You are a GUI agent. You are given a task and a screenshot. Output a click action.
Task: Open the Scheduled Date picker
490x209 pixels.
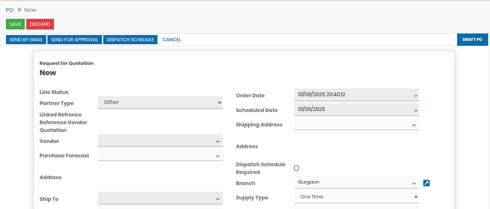tap(356, 109)
